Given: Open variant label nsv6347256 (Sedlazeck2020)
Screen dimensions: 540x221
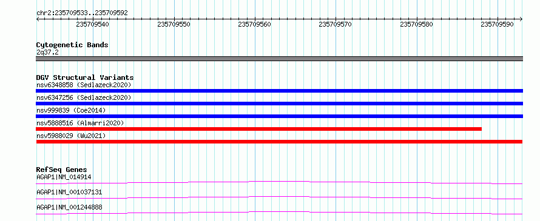Looking at the screenshot, I should pos(84,97).
